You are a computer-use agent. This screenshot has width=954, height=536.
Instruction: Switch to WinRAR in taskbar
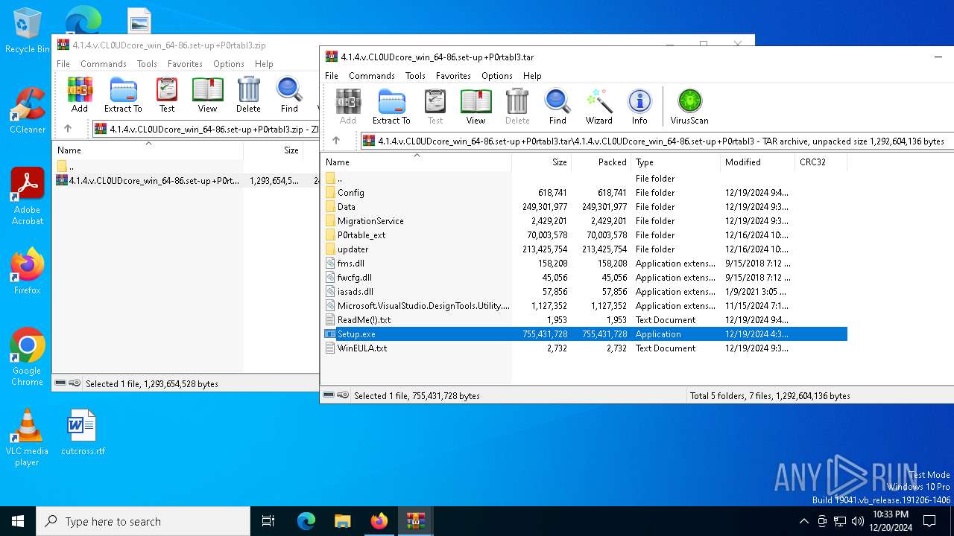[x=416, y=521]
